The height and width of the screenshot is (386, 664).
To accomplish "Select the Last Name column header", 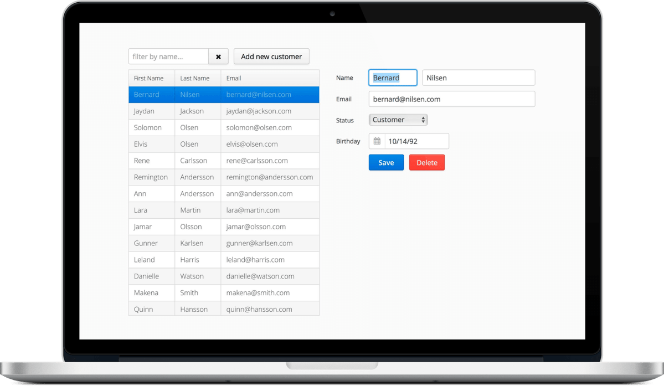I will pos(193,78).
